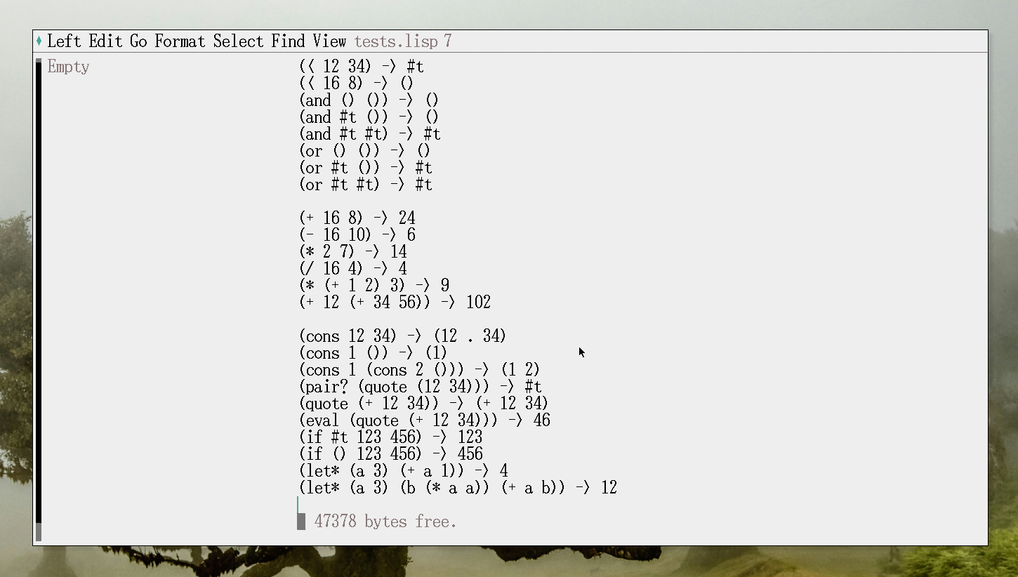Click the teal diamond icon in the menu bar
The width and height of the screenshot is (1018, 577).
click(39, 41)
